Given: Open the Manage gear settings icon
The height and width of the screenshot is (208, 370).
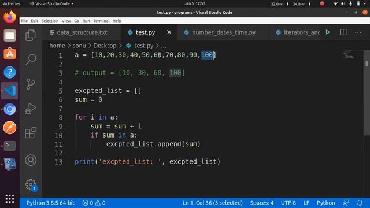Looking at the screenshot, I should (x=31, y=184).
